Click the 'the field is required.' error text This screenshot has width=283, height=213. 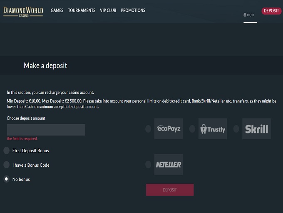click(x=22, y=139)
